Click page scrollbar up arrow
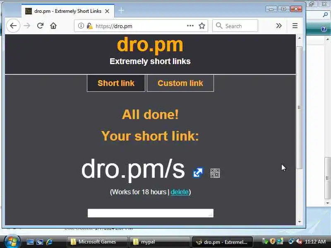The height and width of the screenshot is (248, 331). 299,38
